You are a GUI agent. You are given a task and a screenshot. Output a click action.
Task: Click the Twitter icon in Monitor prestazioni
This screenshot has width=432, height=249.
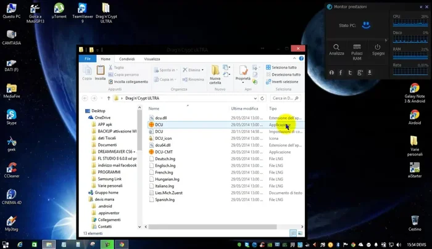350,72
